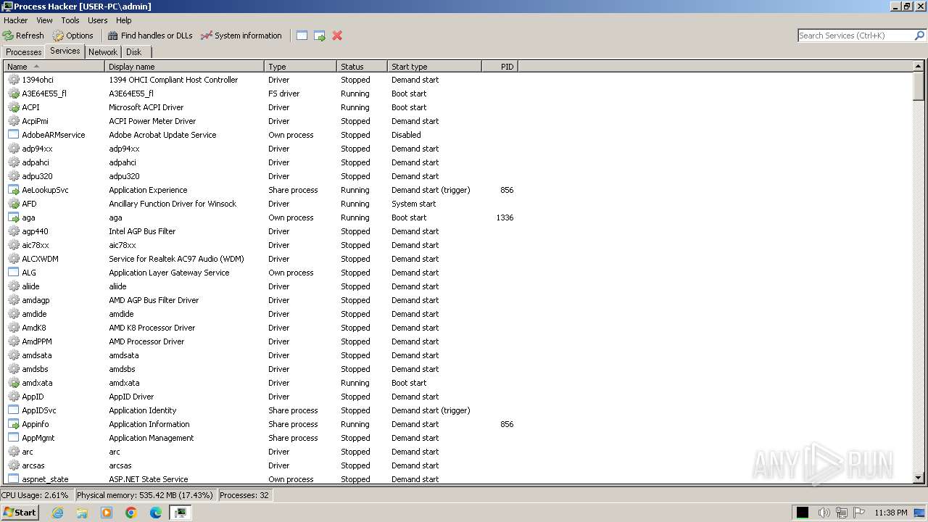Select the Services tab
The width and height of the screenshot is (928, 522).
(x=65, y=51)
